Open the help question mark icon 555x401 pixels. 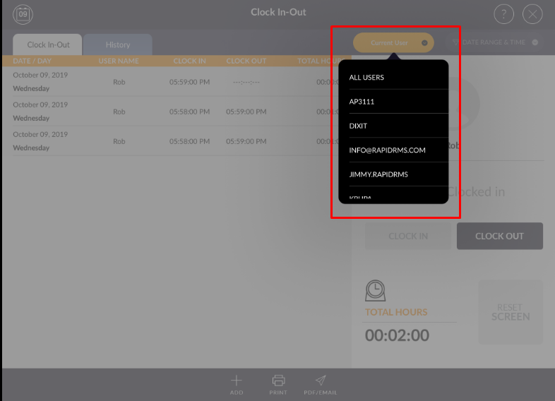point(503,14)
